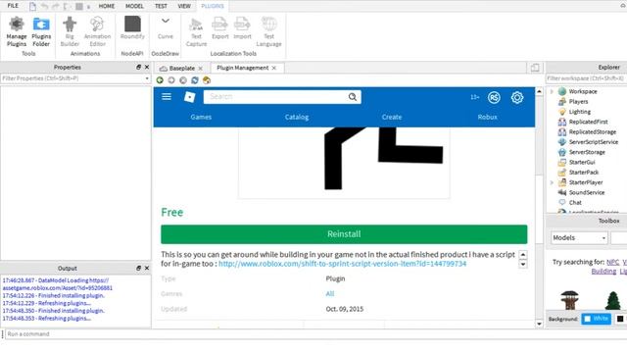Viewport: 627px width, 353px height.
Task: Click the NPC search suggestion
Action: [612, 262]
